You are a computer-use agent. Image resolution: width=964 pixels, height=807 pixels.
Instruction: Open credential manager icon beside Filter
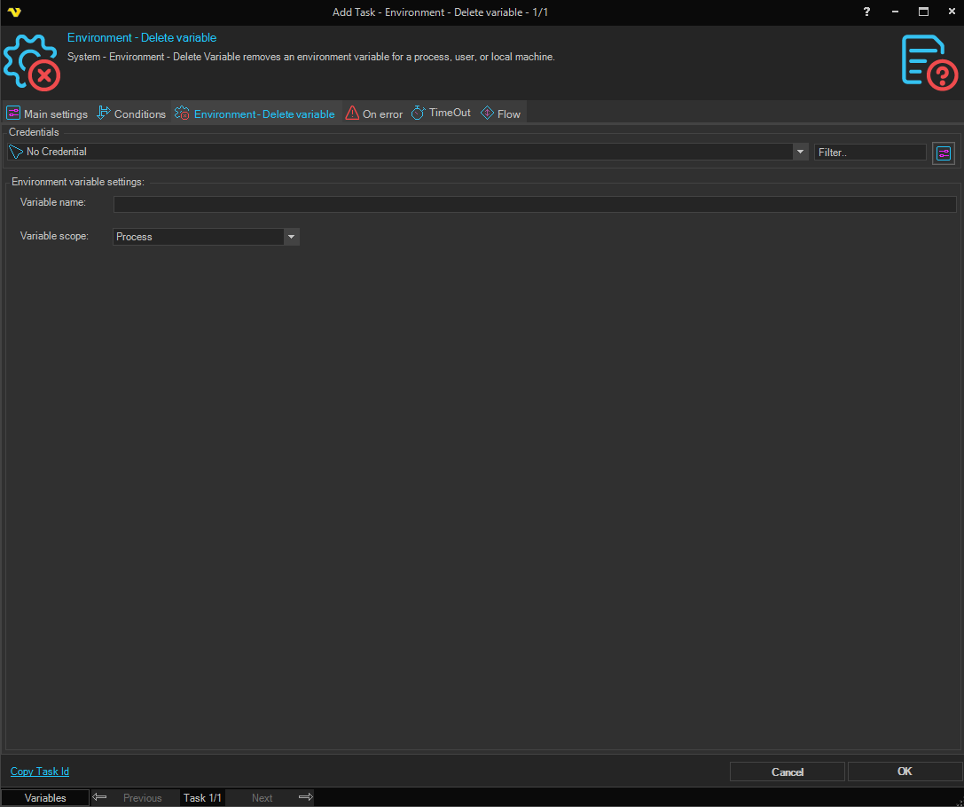(x=943, y=153)
